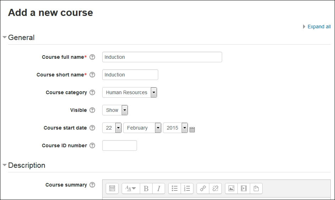
Task: Collapse the Description section
Action: point(5,165)
